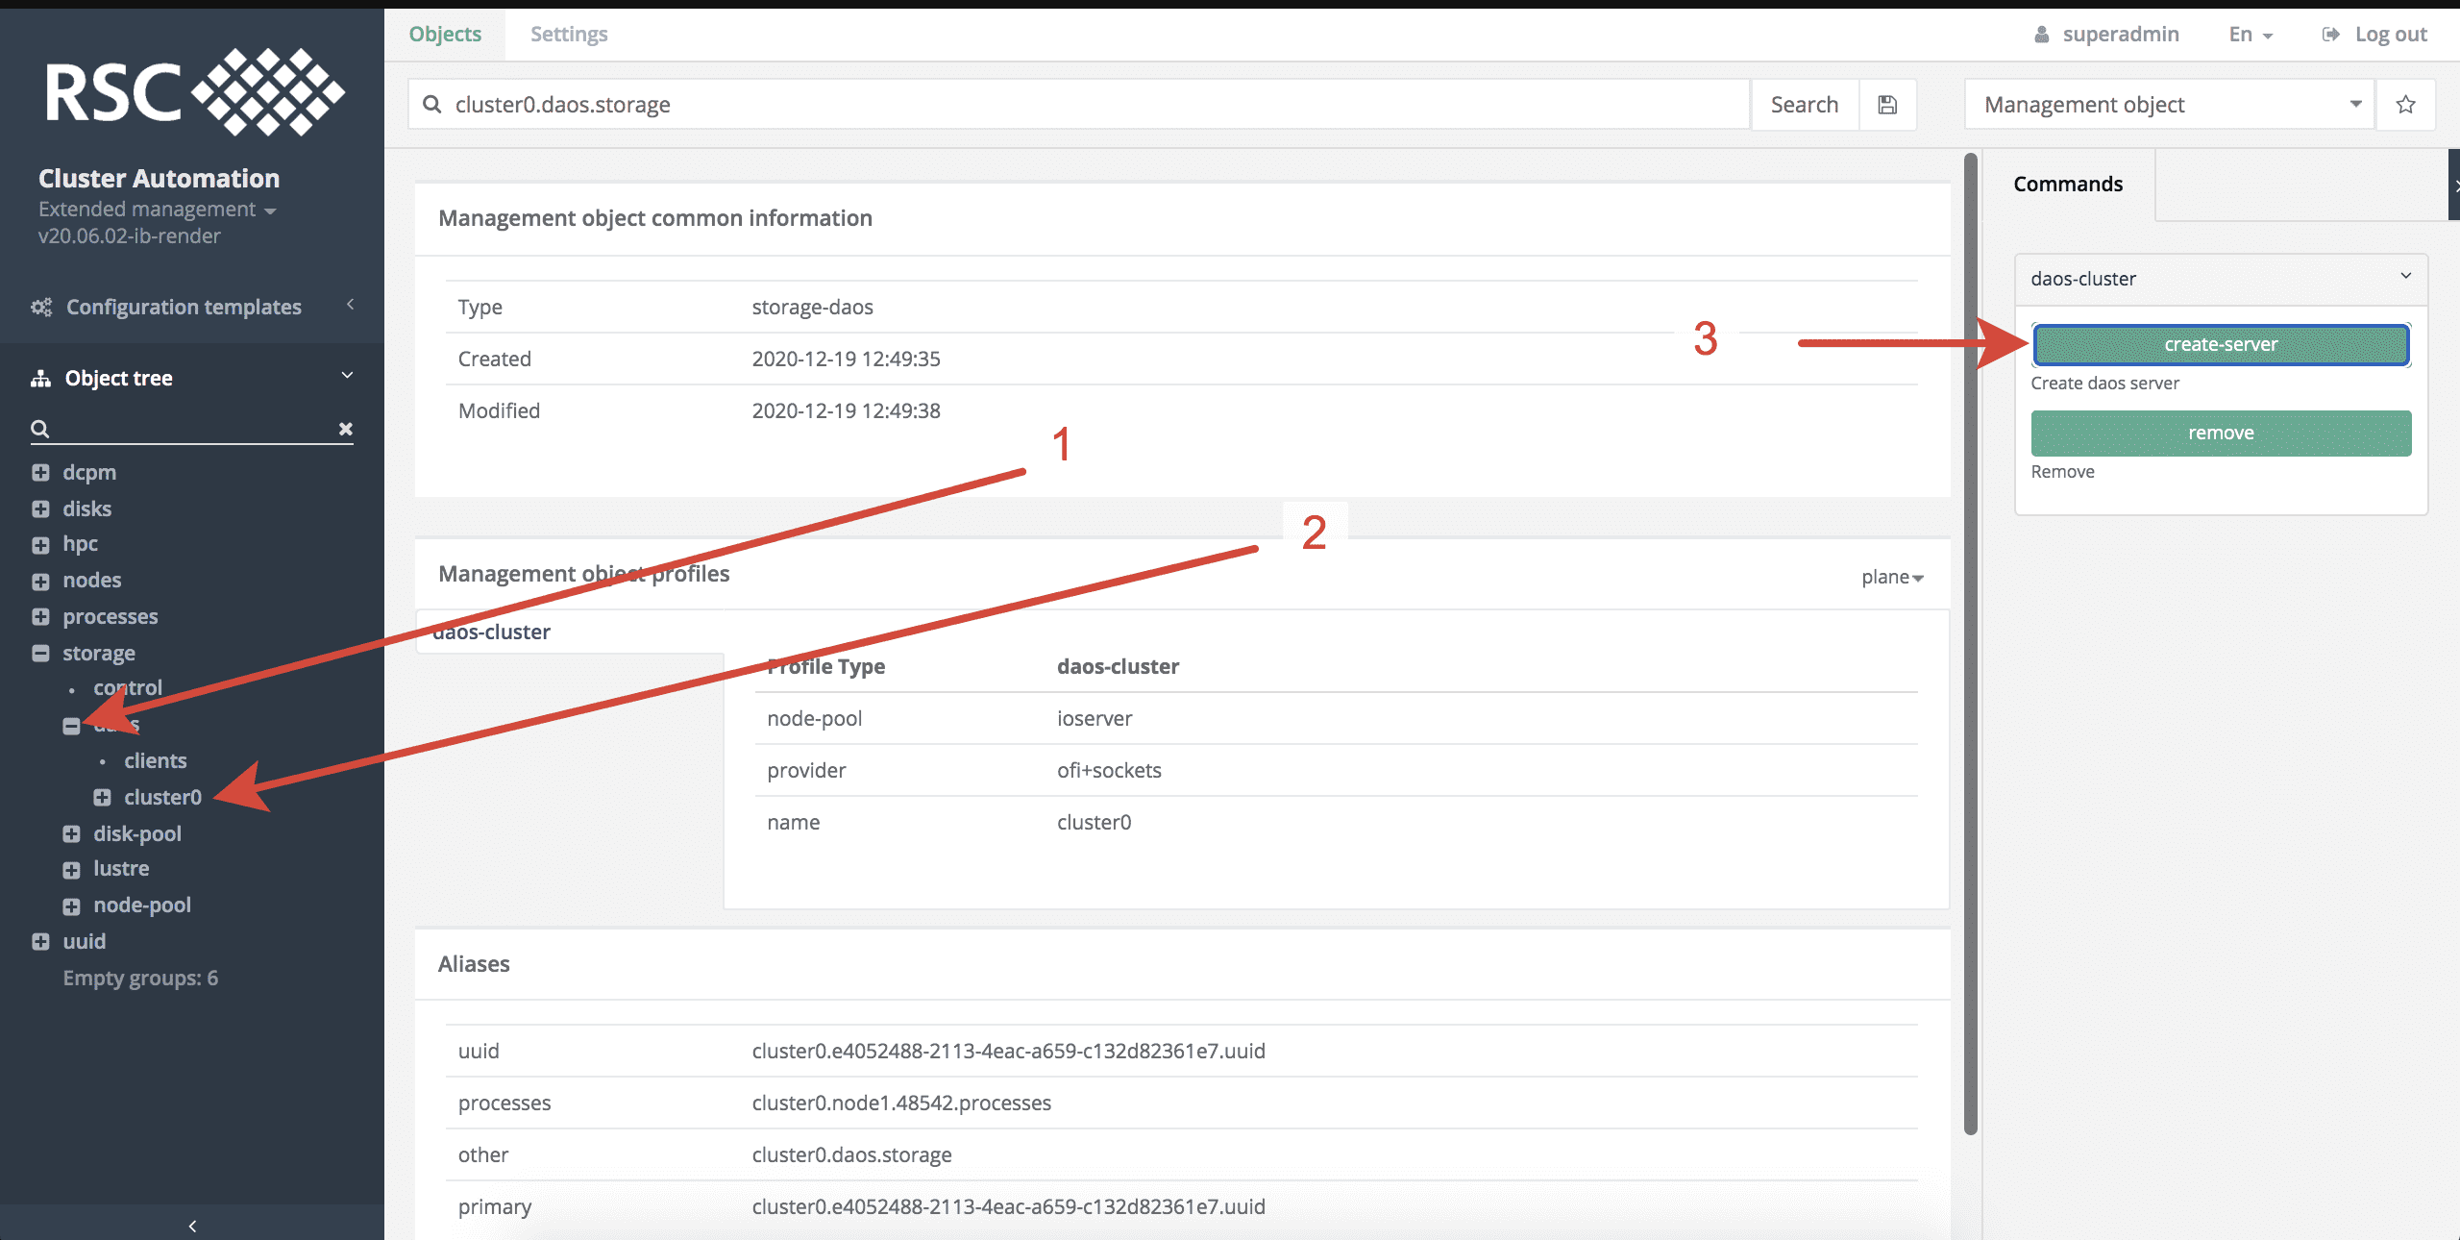
Task: Click the create-server button
Action: click(2220, 345)
